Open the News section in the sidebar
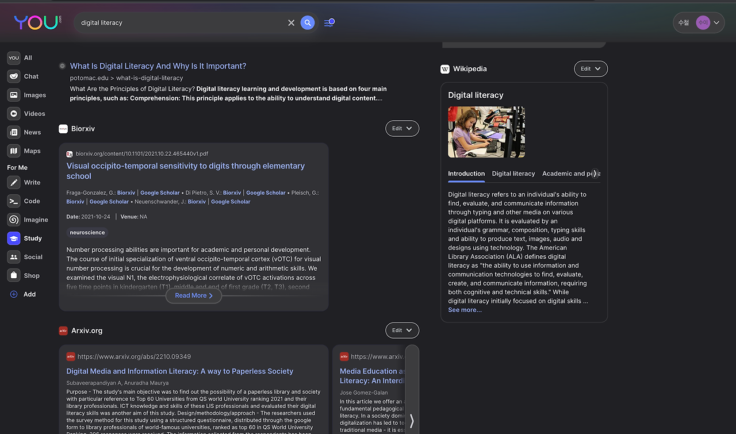The height and width of the screenshot is (434, 736). click(x=24, y=132)
